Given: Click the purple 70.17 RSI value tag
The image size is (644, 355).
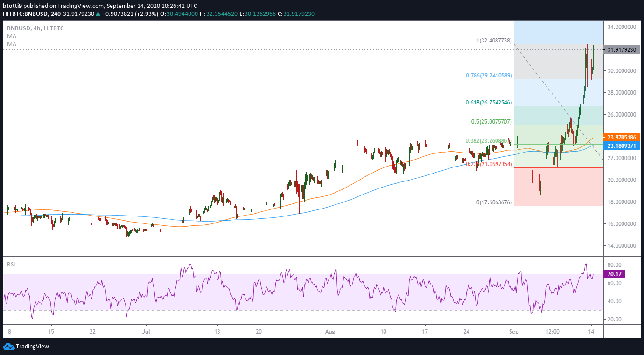Looking at the screenshot, I should (614, 275).
